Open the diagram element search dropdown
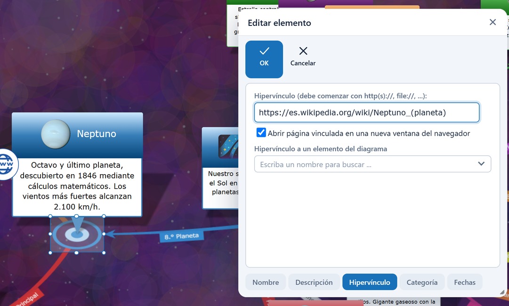Viewport: 509px width, 306px height. pyautogui.click(x=372, y=164)
